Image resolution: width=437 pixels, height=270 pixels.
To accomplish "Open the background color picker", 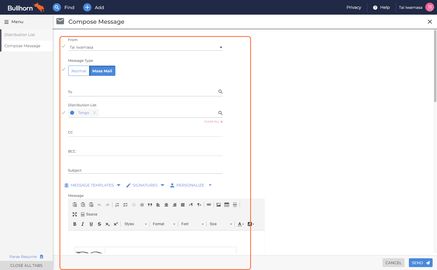I will point(251,224).
